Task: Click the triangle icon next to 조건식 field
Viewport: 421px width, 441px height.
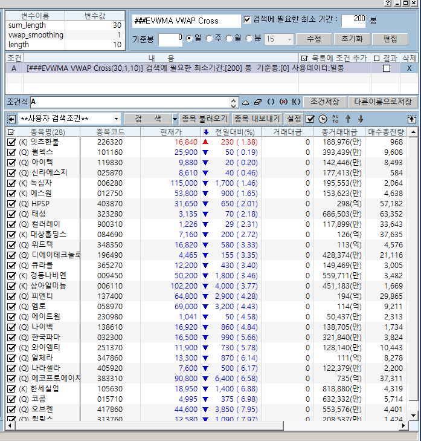Action: (x=245, y=102)
